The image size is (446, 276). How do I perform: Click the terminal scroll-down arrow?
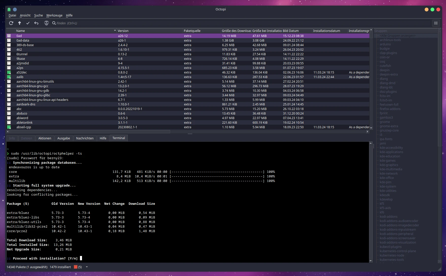click(x=371, y=261)
